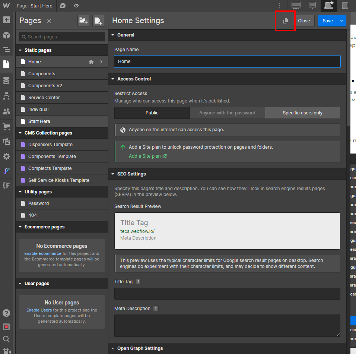Click the red video tutorials icon

point(6,327)
